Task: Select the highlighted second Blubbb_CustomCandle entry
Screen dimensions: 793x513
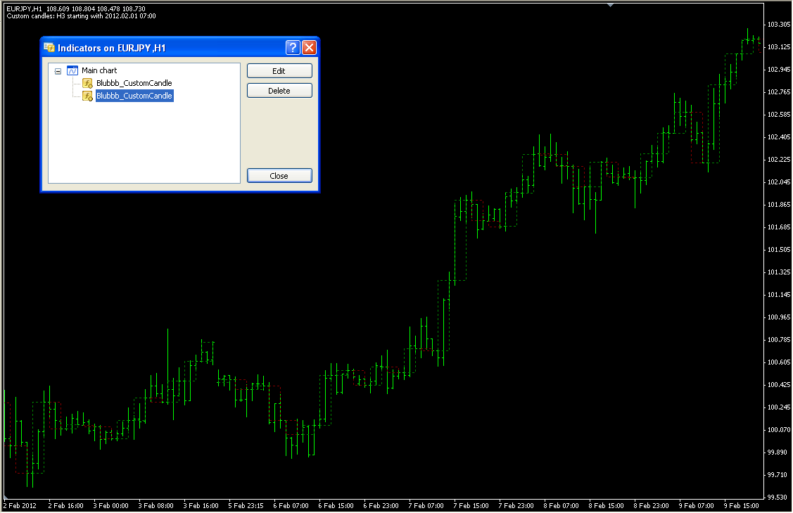Action: coord(134,96)
